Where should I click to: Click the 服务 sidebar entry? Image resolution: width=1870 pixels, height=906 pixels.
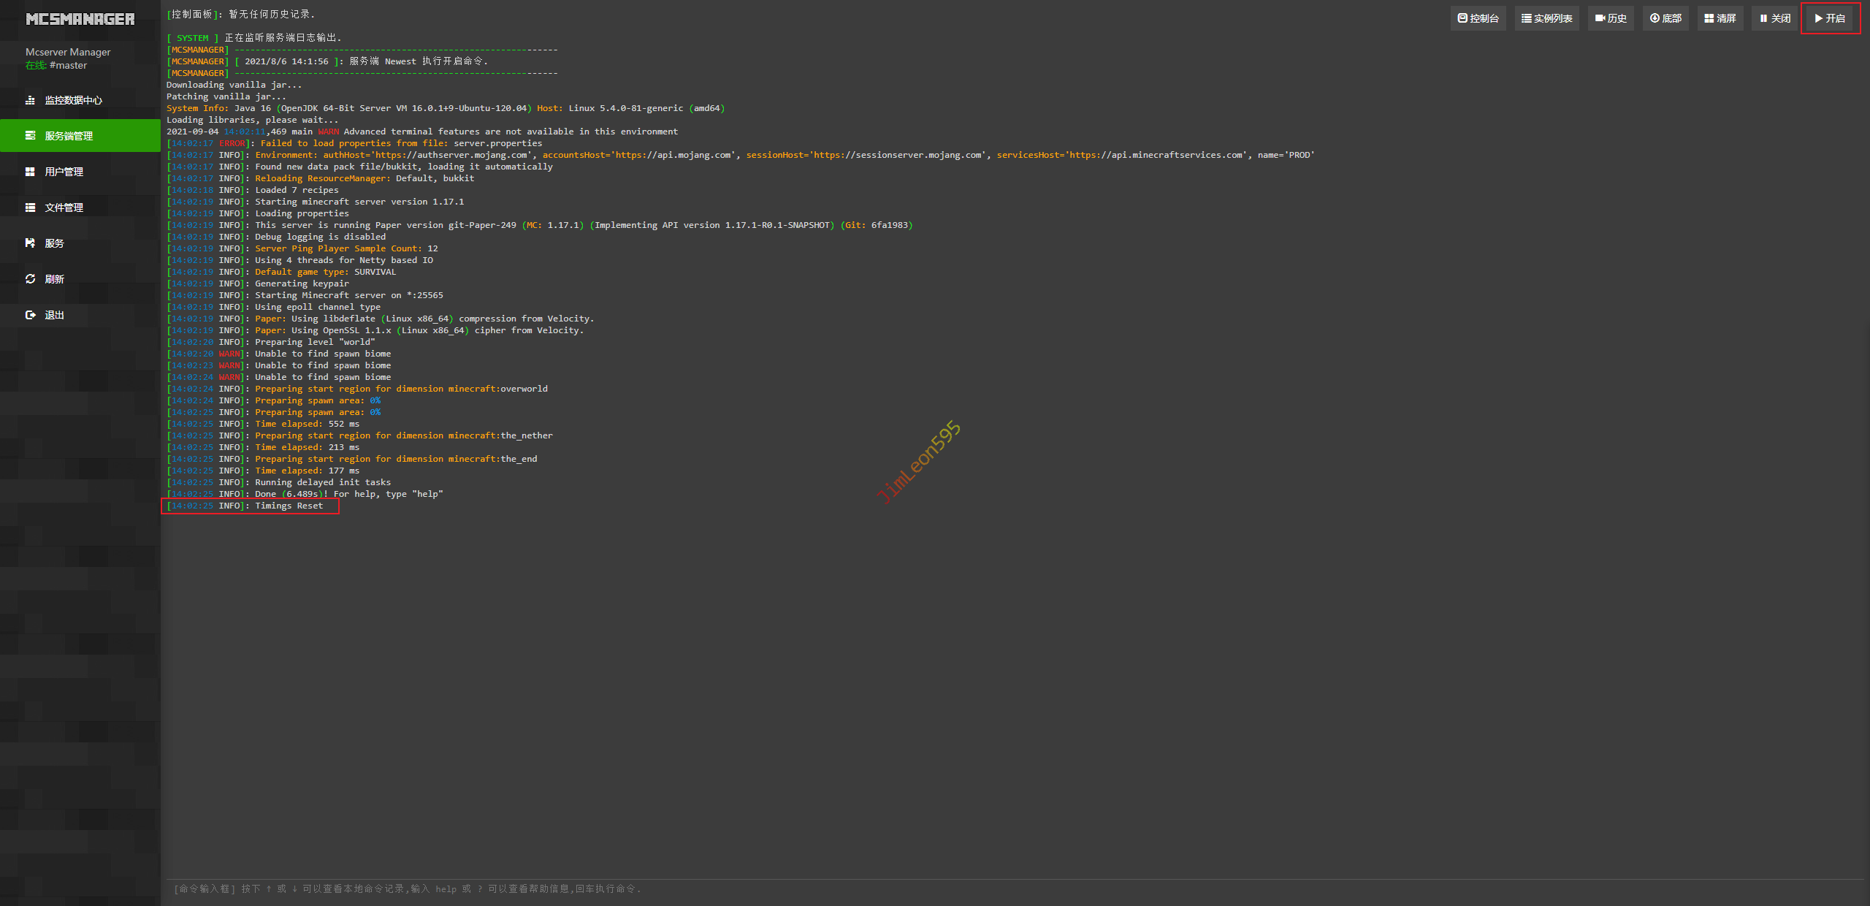point(54,243)
